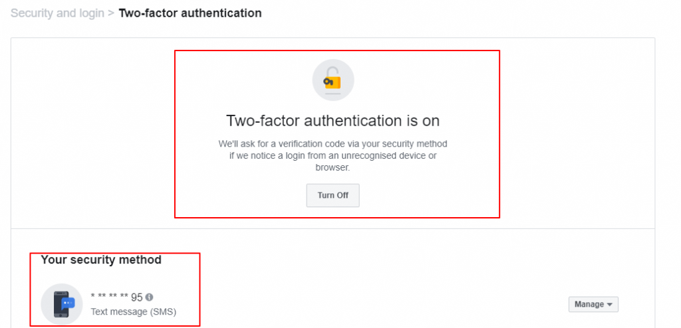Image resolution: width=681 pixels, height=328 pixels.
Task: Click the mobile phone SMS icon
Action: [x=62, y=304]
